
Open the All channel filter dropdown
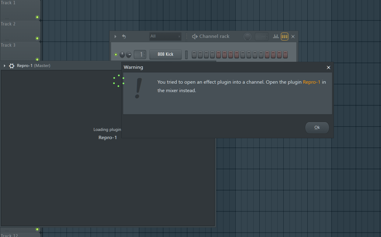click(x=165, y=36)
